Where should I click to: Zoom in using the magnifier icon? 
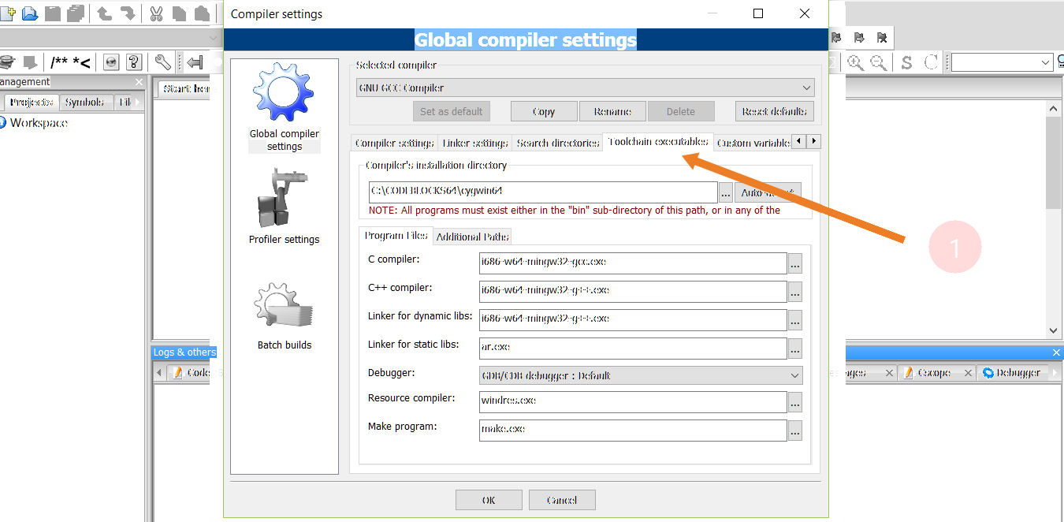[x=855, y=62]
